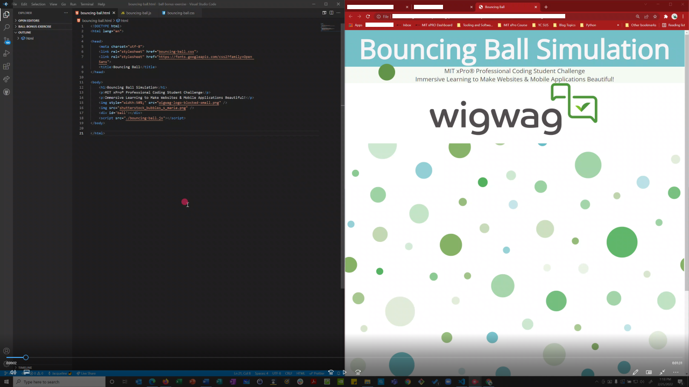Exit full screen with the collapse arrows icon
689x387 pixels.
click(x=663, y=372)
